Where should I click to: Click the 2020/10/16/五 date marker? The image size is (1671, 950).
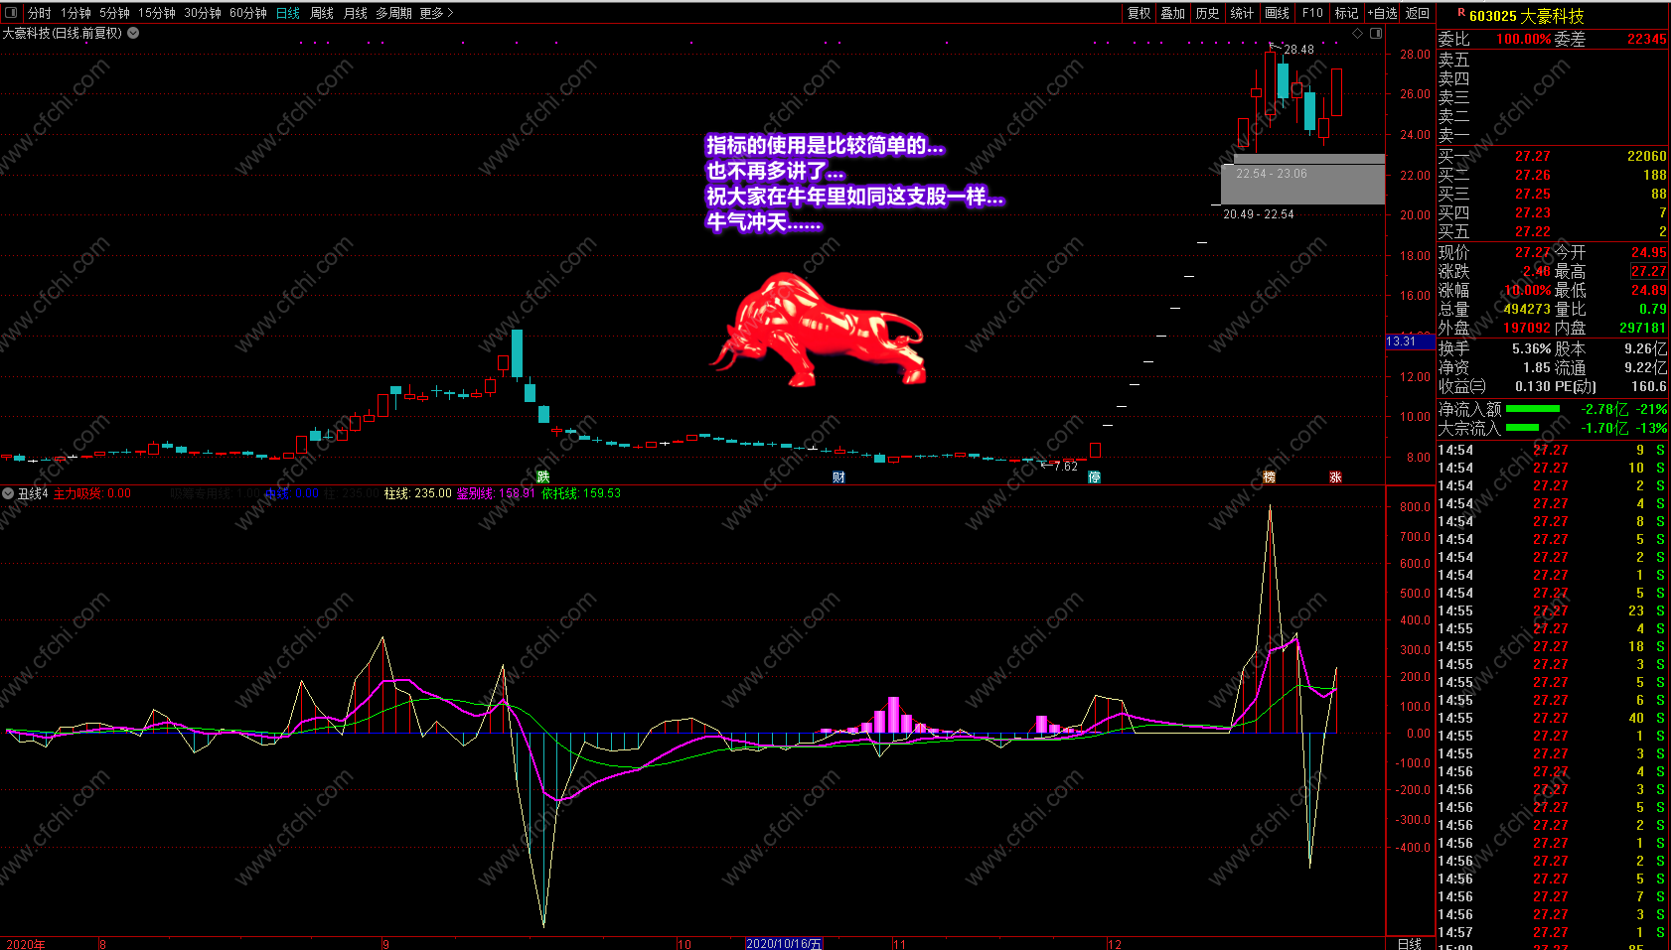pyautogui.click(x=784, y=943)
